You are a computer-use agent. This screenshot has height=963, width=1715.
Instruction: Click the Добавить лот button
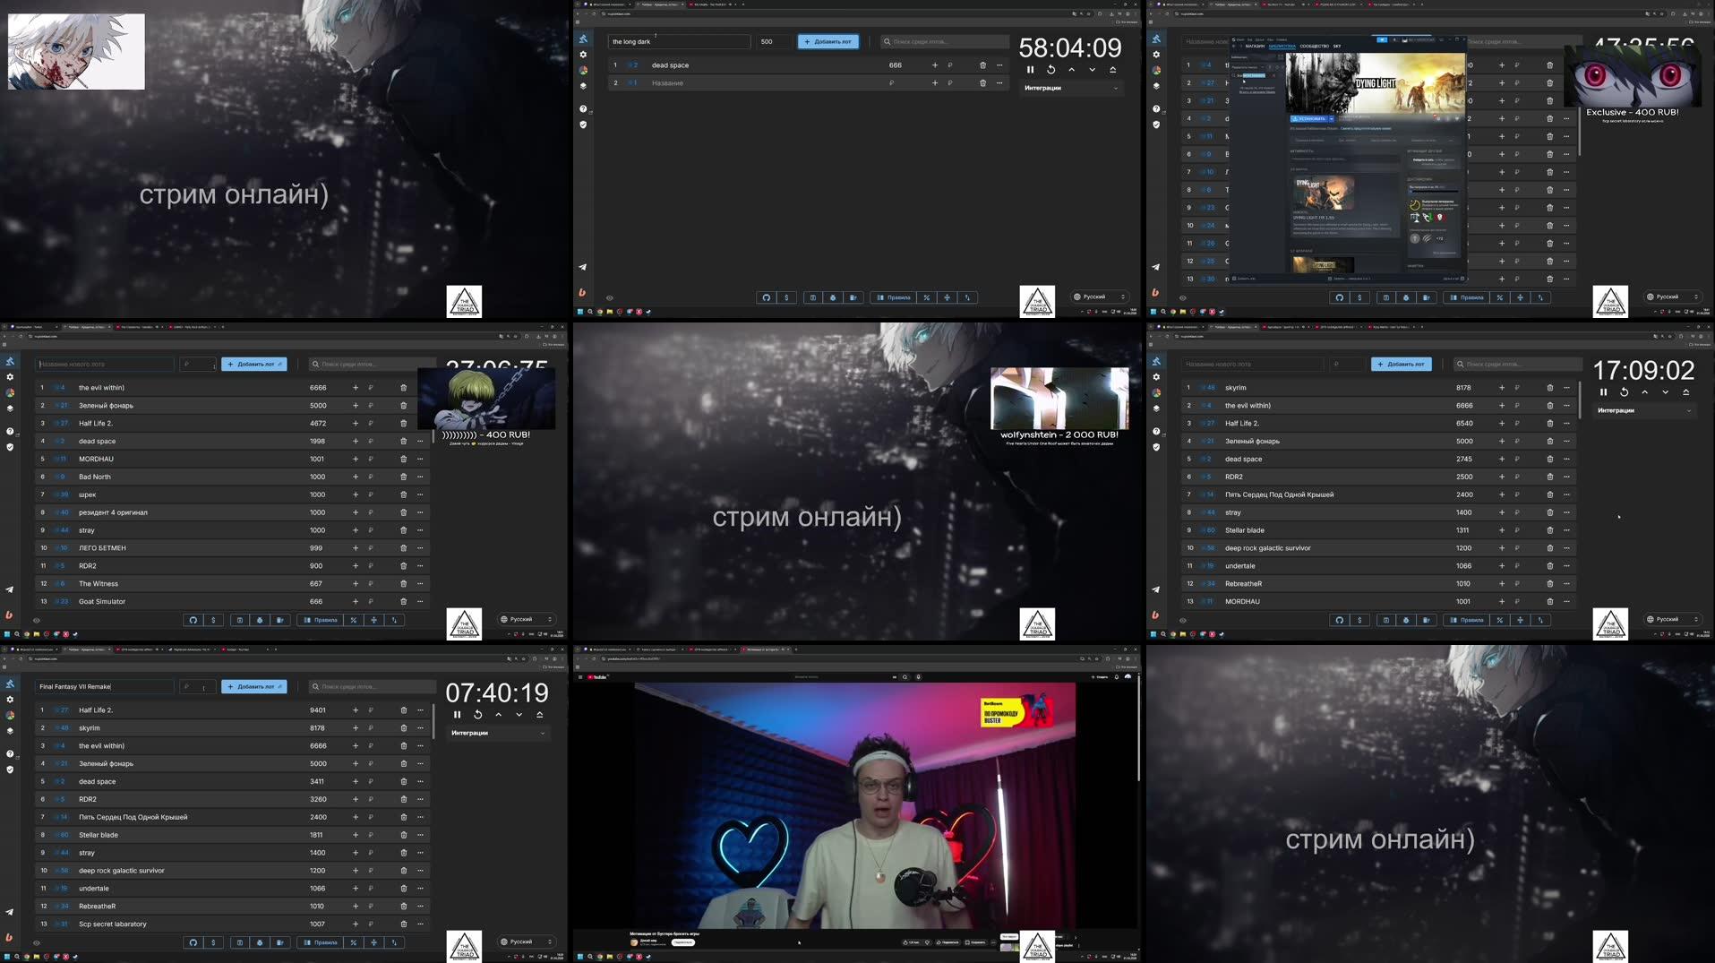click(828, 41)
